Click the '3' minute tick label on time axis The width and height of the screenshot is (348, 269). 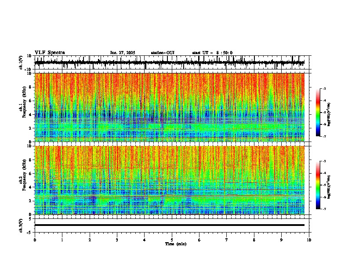117,240
